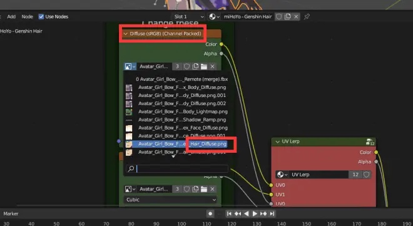Open the Add menu
The height and width of the screenshot is (226, 413).
coord(11,17)
